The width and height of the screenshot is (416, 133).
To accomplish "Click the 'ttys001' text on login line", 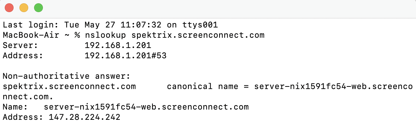I will (200, 25).
